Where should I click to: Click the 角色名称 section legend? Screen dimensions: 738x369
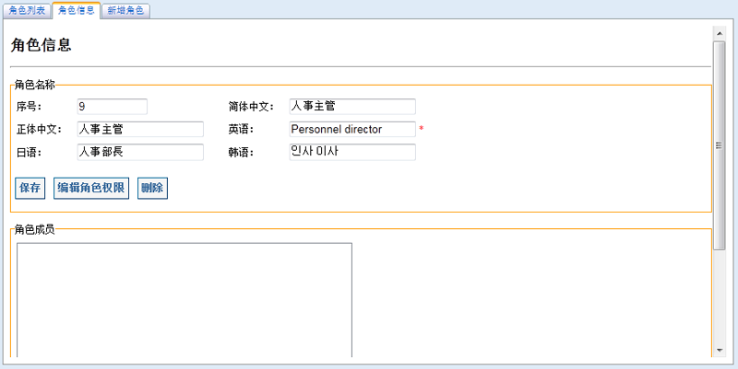point(35,85)
